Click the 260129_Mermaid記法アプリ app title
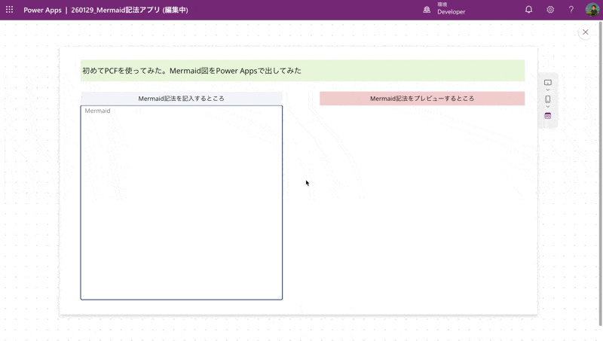 point(129,10)
